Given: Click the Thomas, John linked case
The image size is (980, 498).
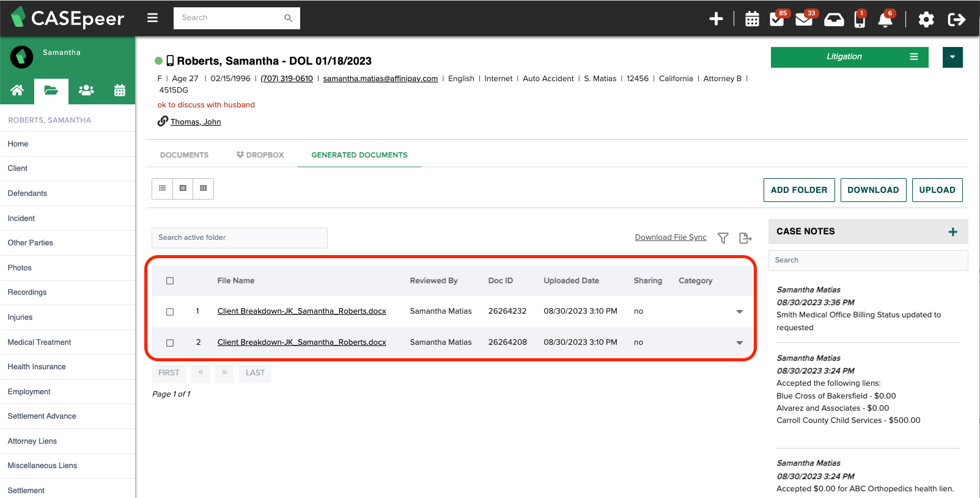Looking at the screenshot, I should pyautogui.click(x=196, y=122).
